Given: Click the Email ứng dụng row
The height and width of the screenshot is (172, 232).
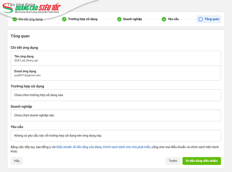Looking at the screenshot, I should coord(116,73).
